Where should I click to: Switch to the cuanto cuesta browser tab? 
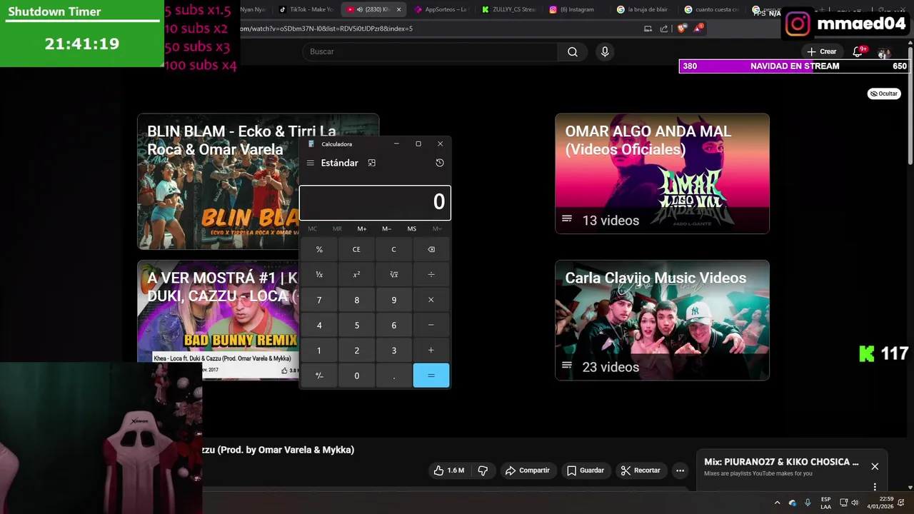[710, 9]
